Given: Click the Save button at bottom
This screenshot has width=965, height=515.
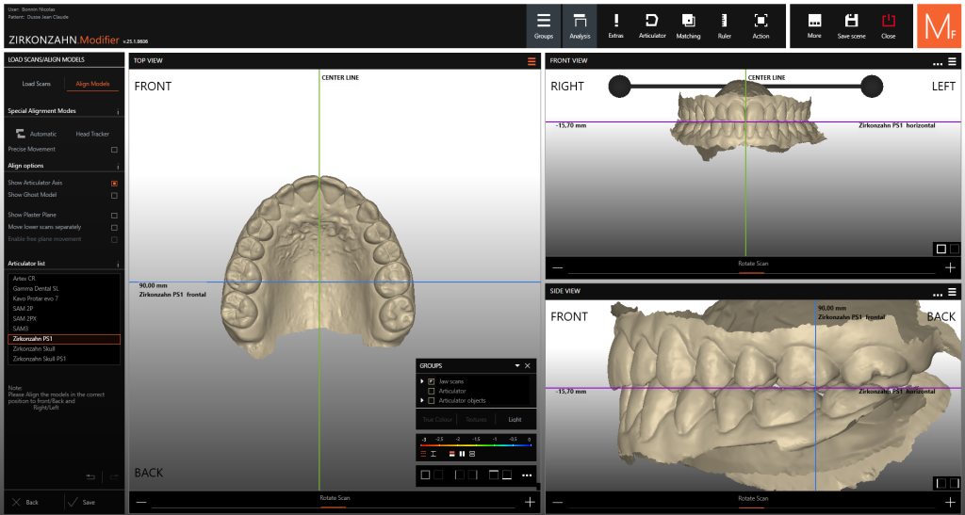Looking at the screenshot, I should coord(83,502).
